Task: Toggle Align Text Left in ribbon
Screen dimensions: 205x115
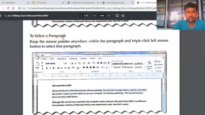Action: pos(84,67)
